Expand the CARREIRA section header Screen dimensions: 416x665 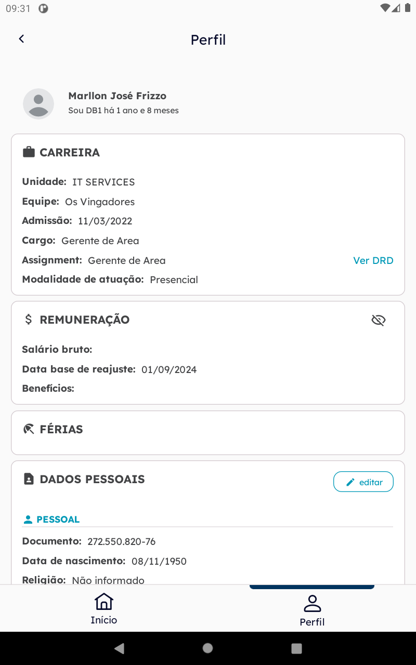pos(70,152)
